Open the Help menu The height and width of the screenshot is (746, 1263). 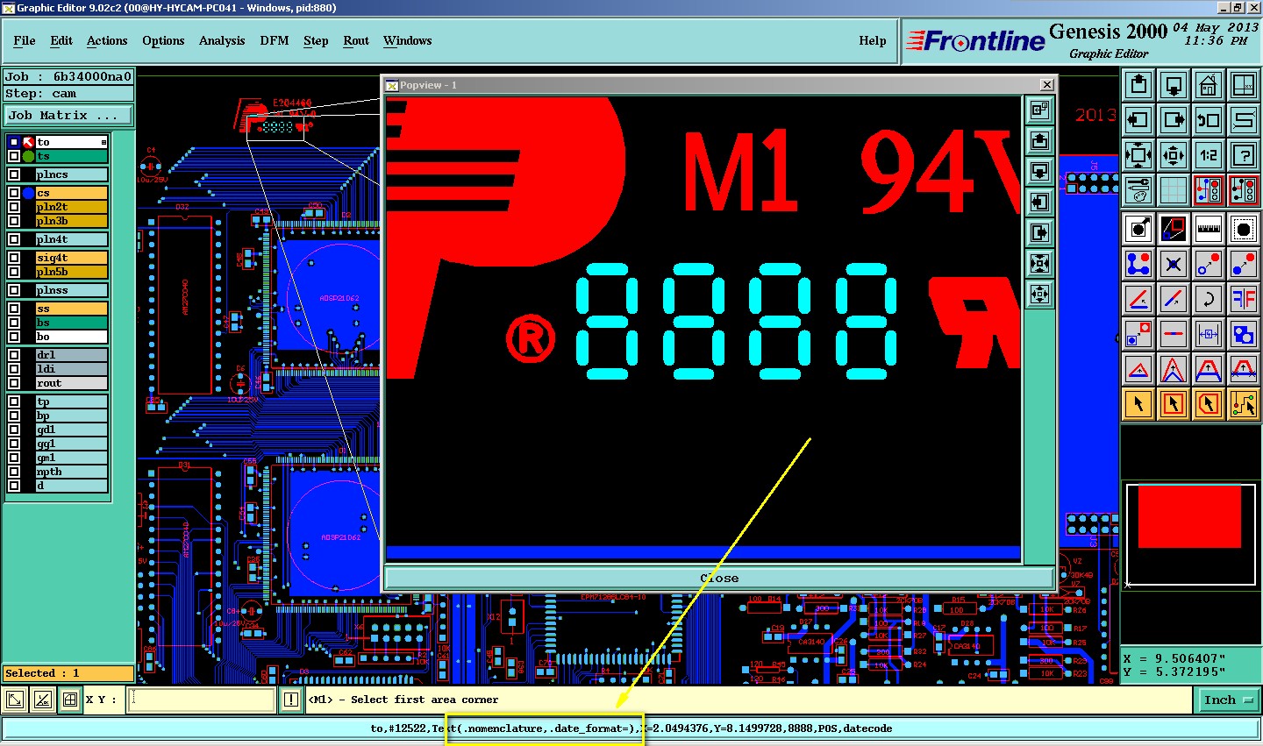873,40
